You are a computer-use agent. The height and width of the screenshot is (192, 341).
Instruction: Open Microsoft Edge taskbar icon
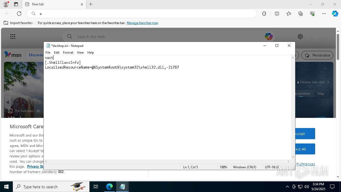coord(109,187)
